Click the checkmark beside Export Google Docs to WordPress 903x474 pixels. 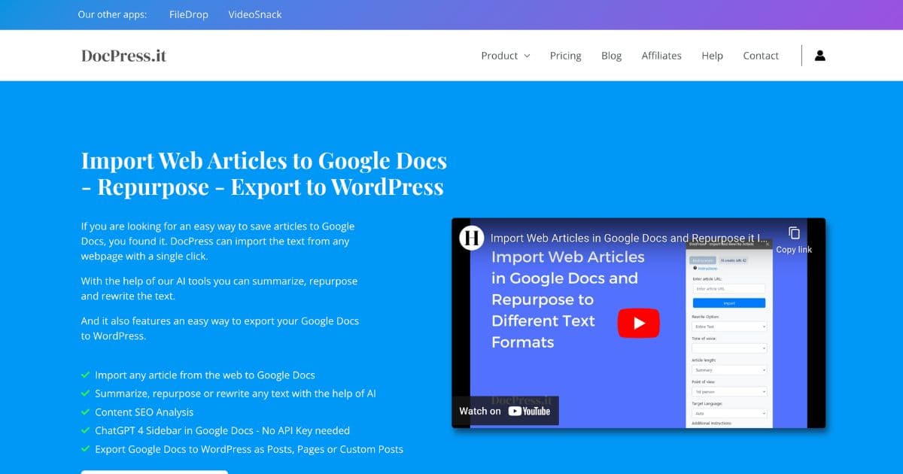85,449
